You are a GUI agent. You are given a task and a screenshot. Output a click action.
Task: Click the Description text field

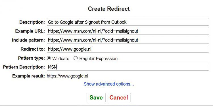tap(128, 22)
